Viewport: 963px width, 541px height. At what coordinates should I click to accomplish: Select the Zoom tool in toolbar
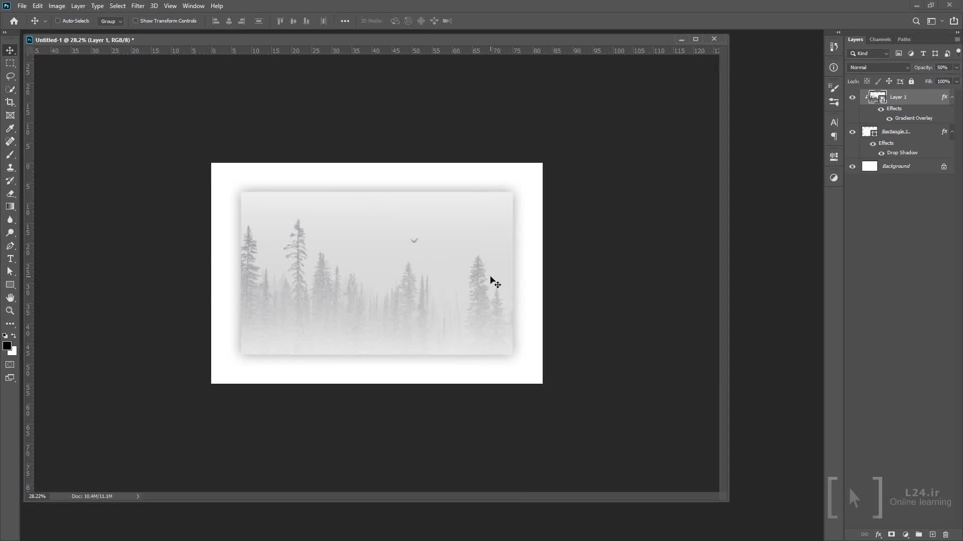coord(10,311)
